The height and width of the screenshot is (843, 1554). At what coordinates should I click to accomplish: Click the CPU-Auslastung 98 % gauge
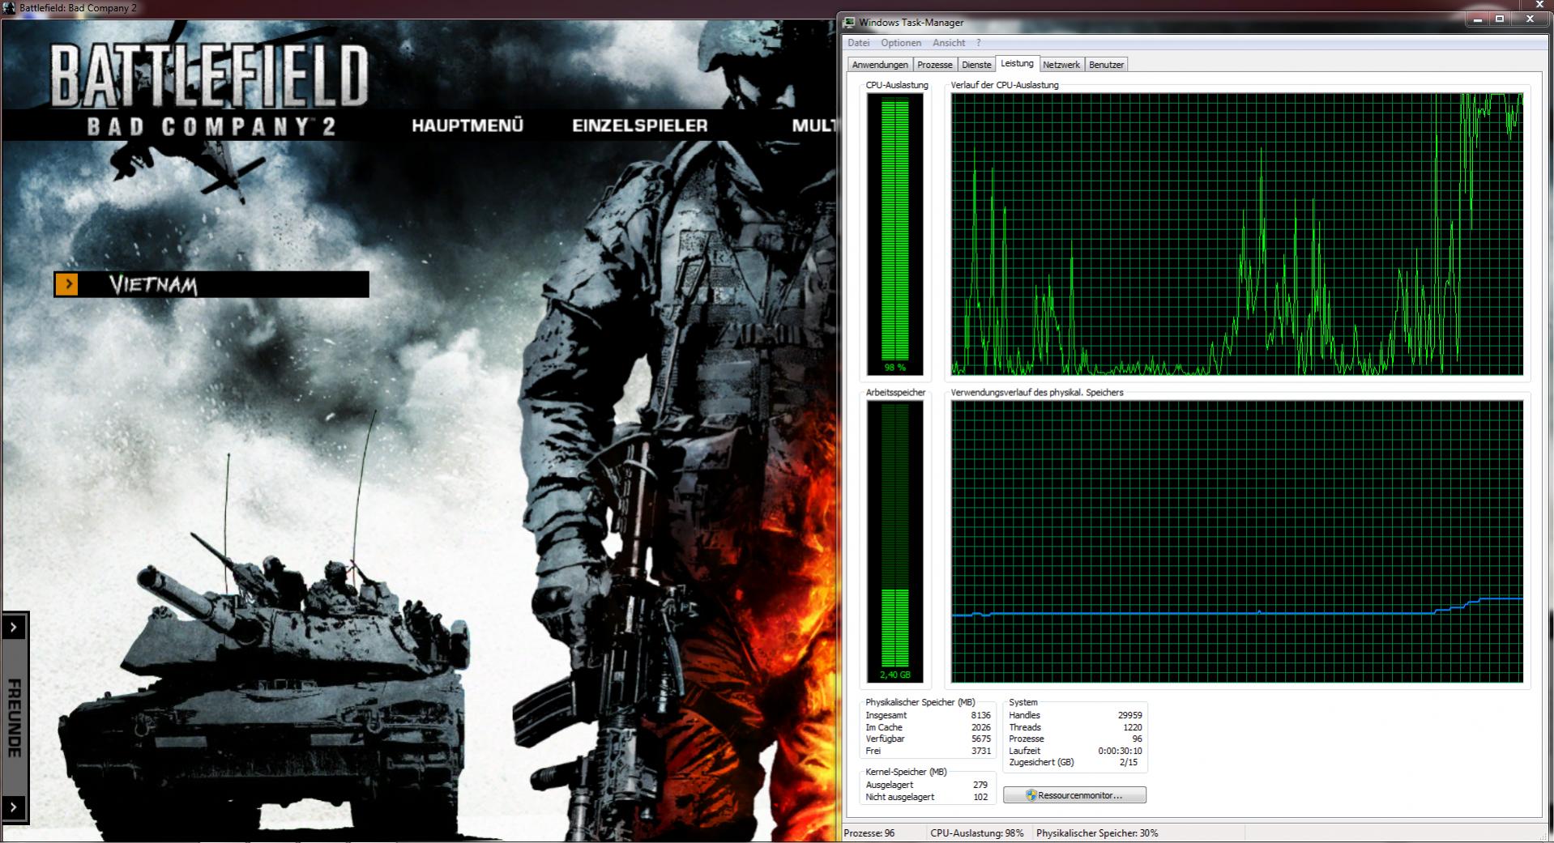click(895, 234)
